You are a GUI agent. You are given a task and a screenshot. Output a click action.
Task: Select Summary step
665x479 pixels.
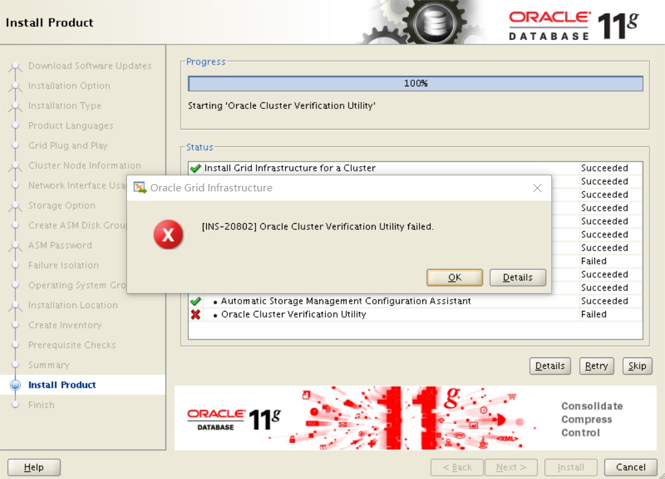click(x=49, y=365)
